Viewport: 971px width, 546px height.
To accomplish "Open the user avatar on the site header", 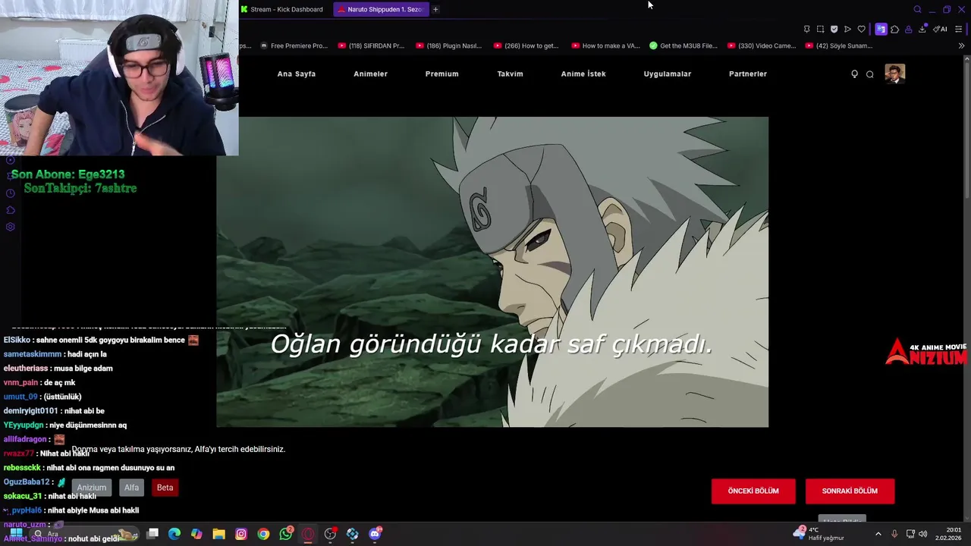I will pos(894,74).
